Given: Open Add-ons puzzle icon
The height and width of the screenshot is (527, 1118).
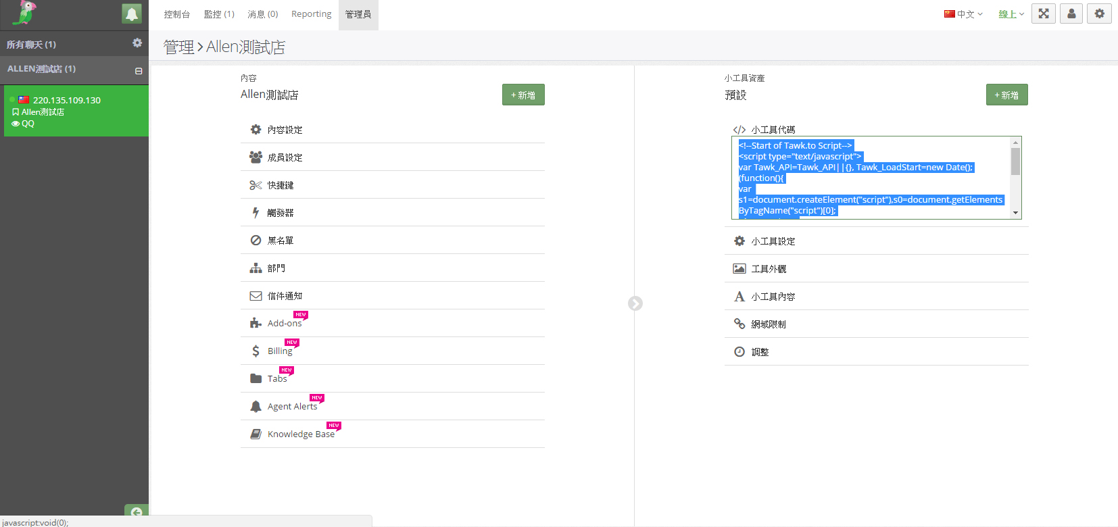Looking at the screenshot, I should point(256,323).
